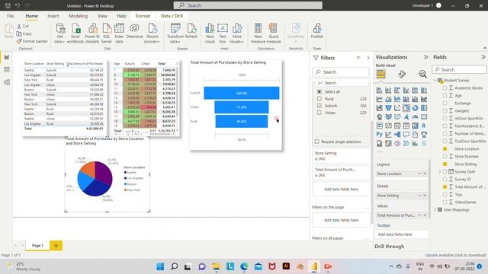Collapse the Student Survey table
Image resolution: width=488 pixels, height=274 pixels.
pos(435,80)
